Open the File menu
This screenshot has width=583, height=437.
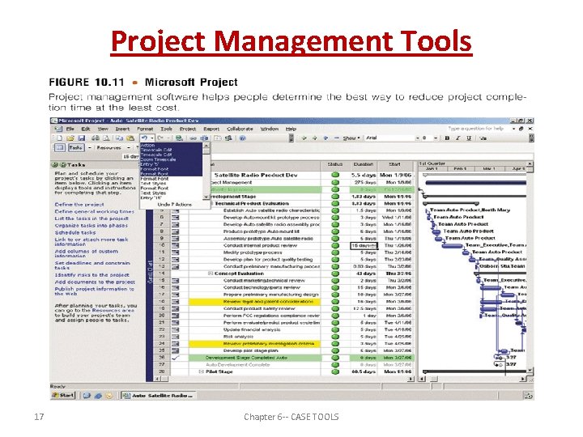click(x=70, y=129)
